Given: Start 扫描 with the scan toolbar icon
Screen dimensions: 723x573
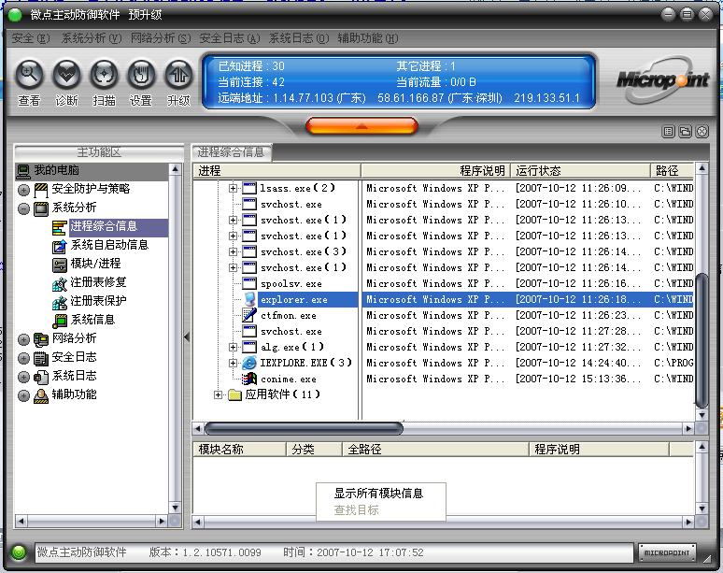Looking at the screenshot, I should pos(105,74).
